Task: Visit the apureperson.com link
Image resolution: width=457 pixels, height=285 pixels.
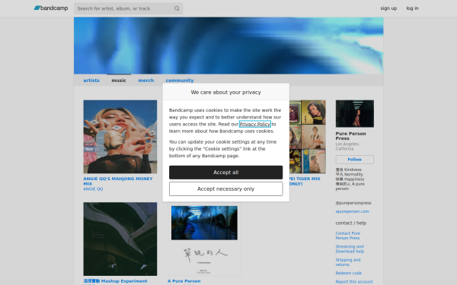Action: coord(352,211)
